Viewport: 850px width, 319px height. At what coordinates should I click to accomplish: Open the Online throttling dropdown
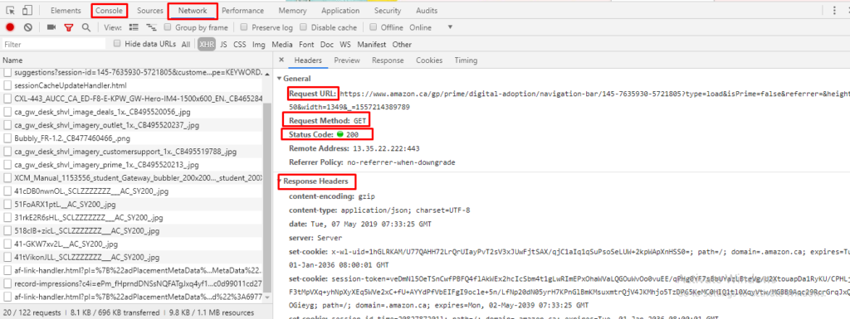(x=431, y=27)
